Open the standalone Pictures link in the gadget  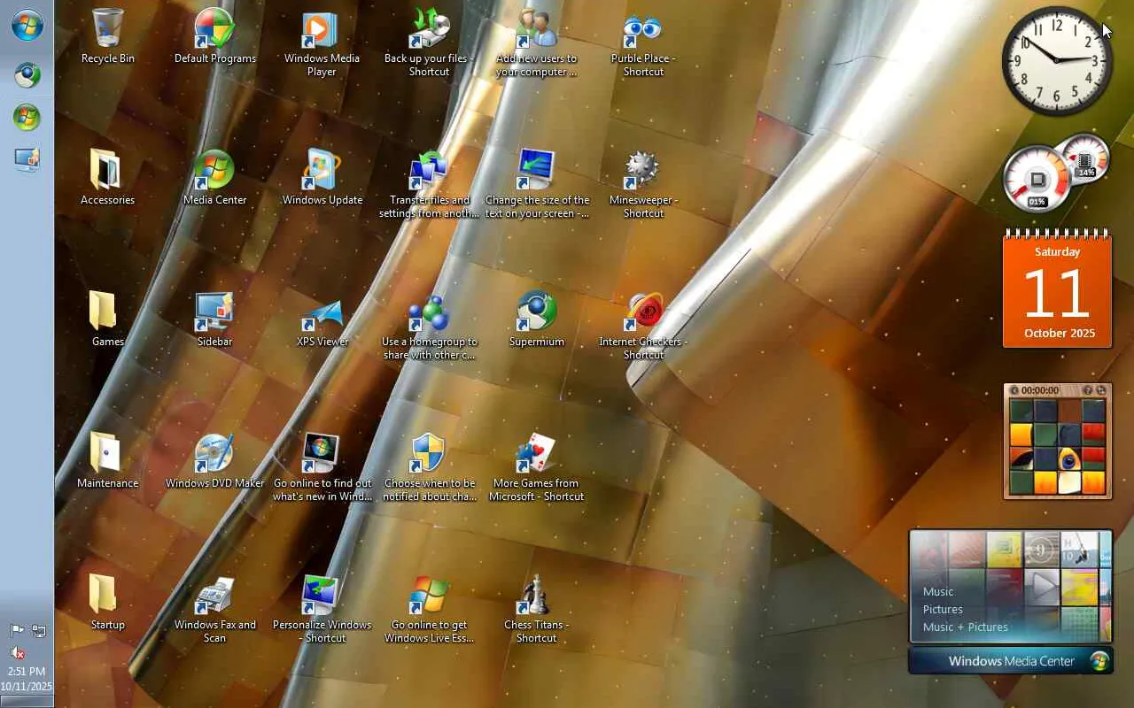click(x=943, y=609)
